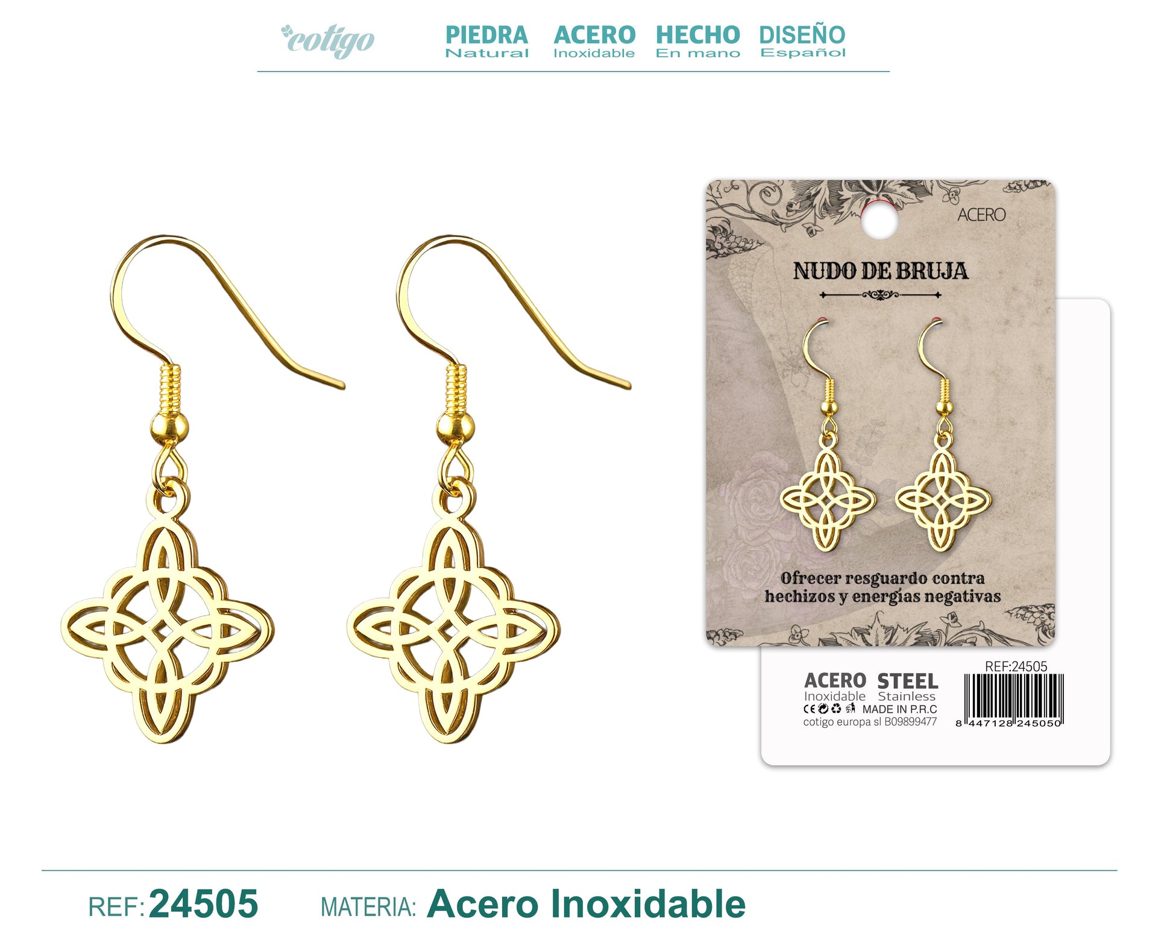Screen dimensions: 1173x939
Task: Select the ACERO Inoxidable heading
Action: click(594, 41)
